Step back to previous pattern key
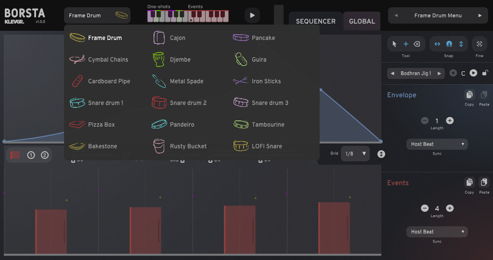The height and width of the screenshot is (260, 493). point(453,73)
